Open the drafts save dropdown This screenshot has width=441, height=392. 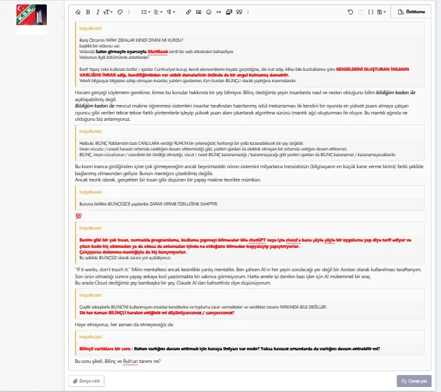(382, 12)
